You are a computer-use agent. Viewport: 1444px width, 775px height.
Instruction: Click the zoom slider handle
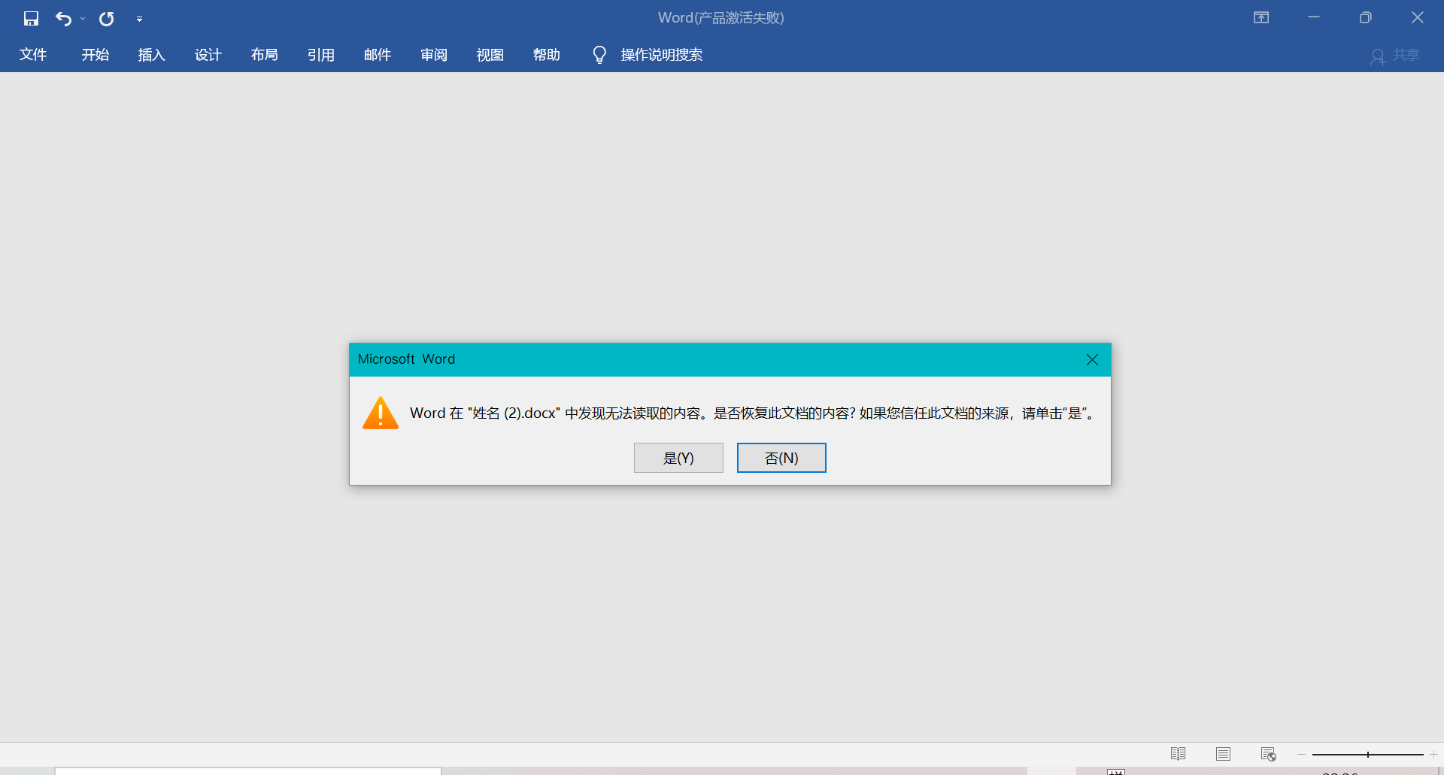[x=1368, y=755]
